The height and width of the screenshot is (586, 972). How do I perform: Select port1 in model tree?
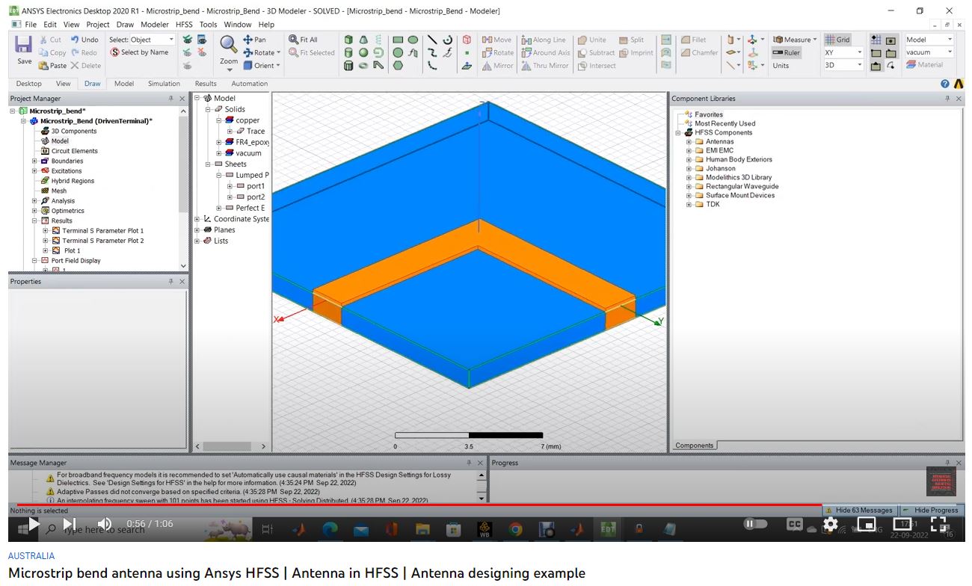point(256,186)
